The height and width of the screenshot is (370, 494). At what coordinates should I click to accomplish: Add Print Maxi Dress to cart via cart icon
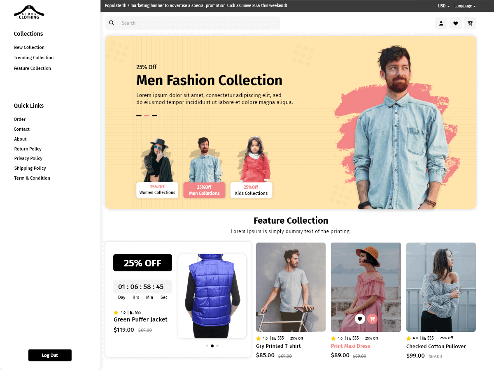point(372,319)
